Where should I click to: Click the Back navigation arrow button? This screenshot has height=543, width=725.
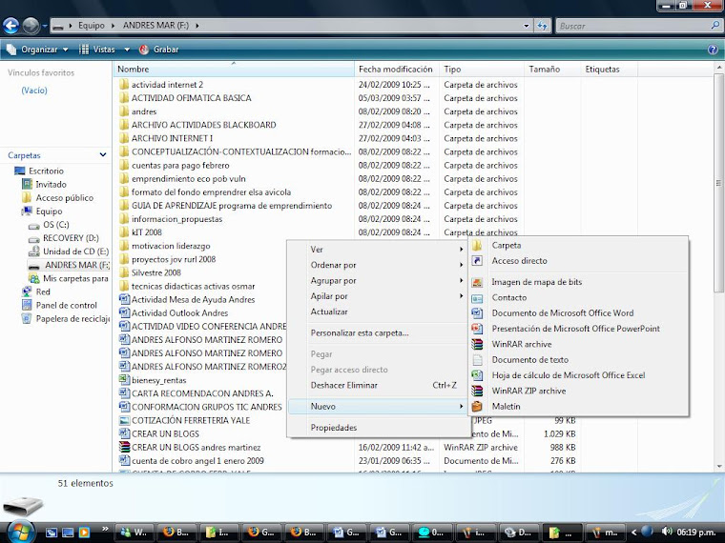point(11,26)
